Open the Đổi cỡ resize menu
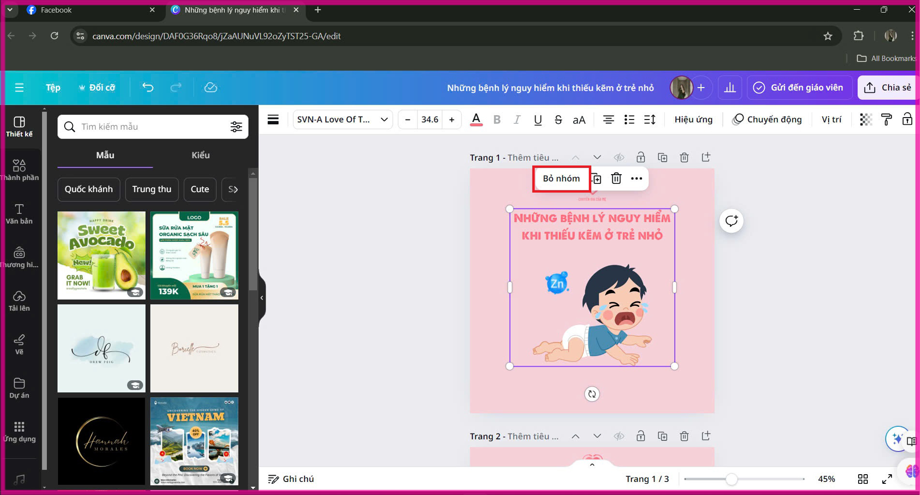 tap(97, 88)
